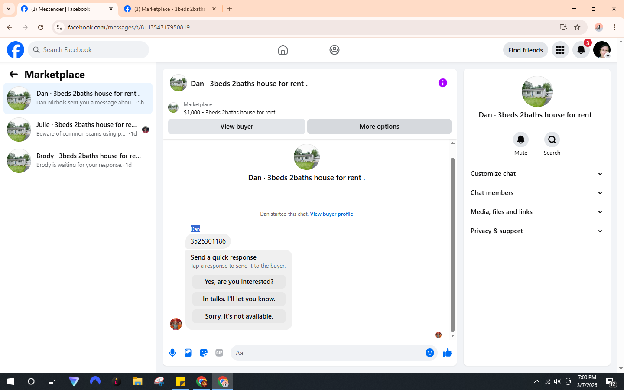Open the Facebook menu grid icon

point(560,50)
